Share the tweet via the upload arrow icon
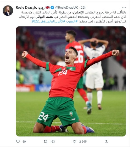 point(106,141)
